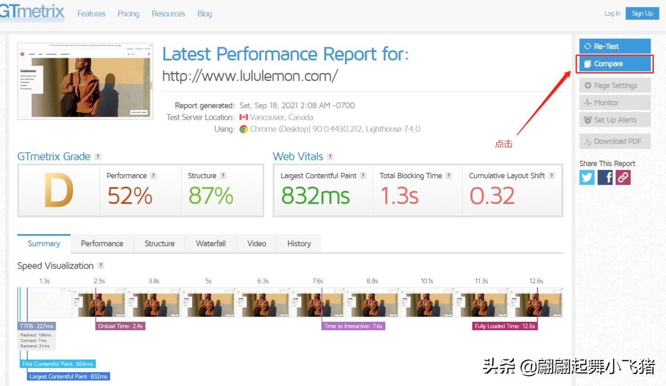Screen dimensions: 666x386
Task: Open Page Settings
Action: click(615, 85)
